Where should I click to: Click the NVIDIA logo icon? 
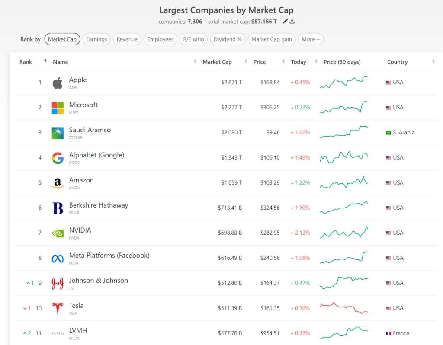tap(58, 233)
